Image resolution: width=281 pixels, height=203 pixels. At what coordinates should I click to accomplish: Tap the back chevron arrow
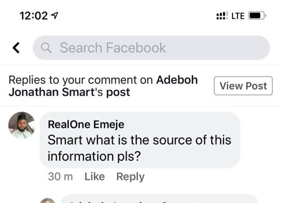click(x=16, y=48)
